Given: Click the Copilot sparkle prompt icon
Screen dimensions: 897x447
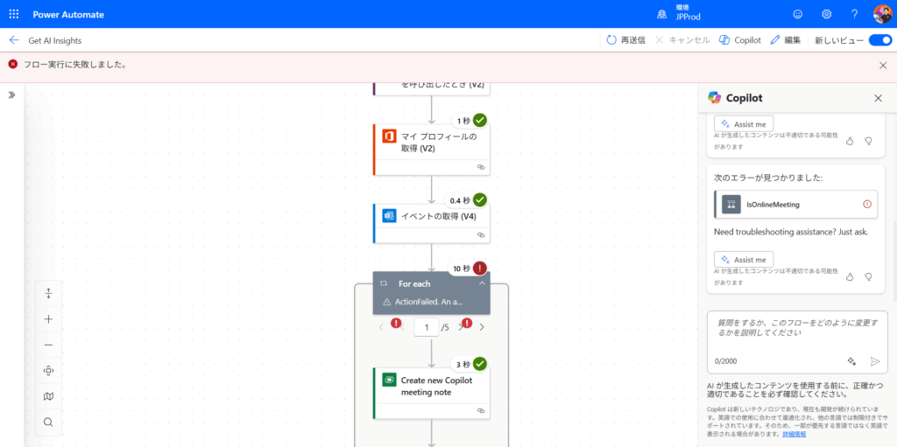Looking at the screenshot, I should (x=851, y=360).
